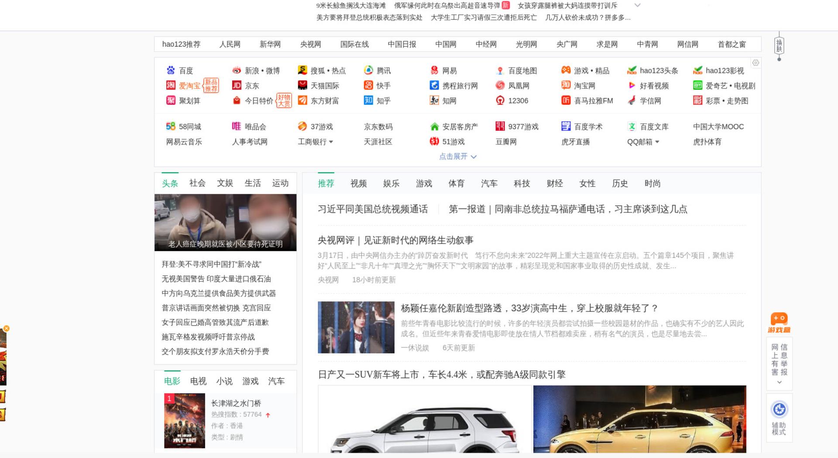Open news 拜登:美不寻求同中国打"新冷战"
The height and width of the screenshot is (458, 838).
tap(211, 264)
